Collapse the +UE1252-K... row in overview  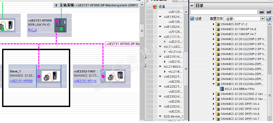[x=160, y=27]
